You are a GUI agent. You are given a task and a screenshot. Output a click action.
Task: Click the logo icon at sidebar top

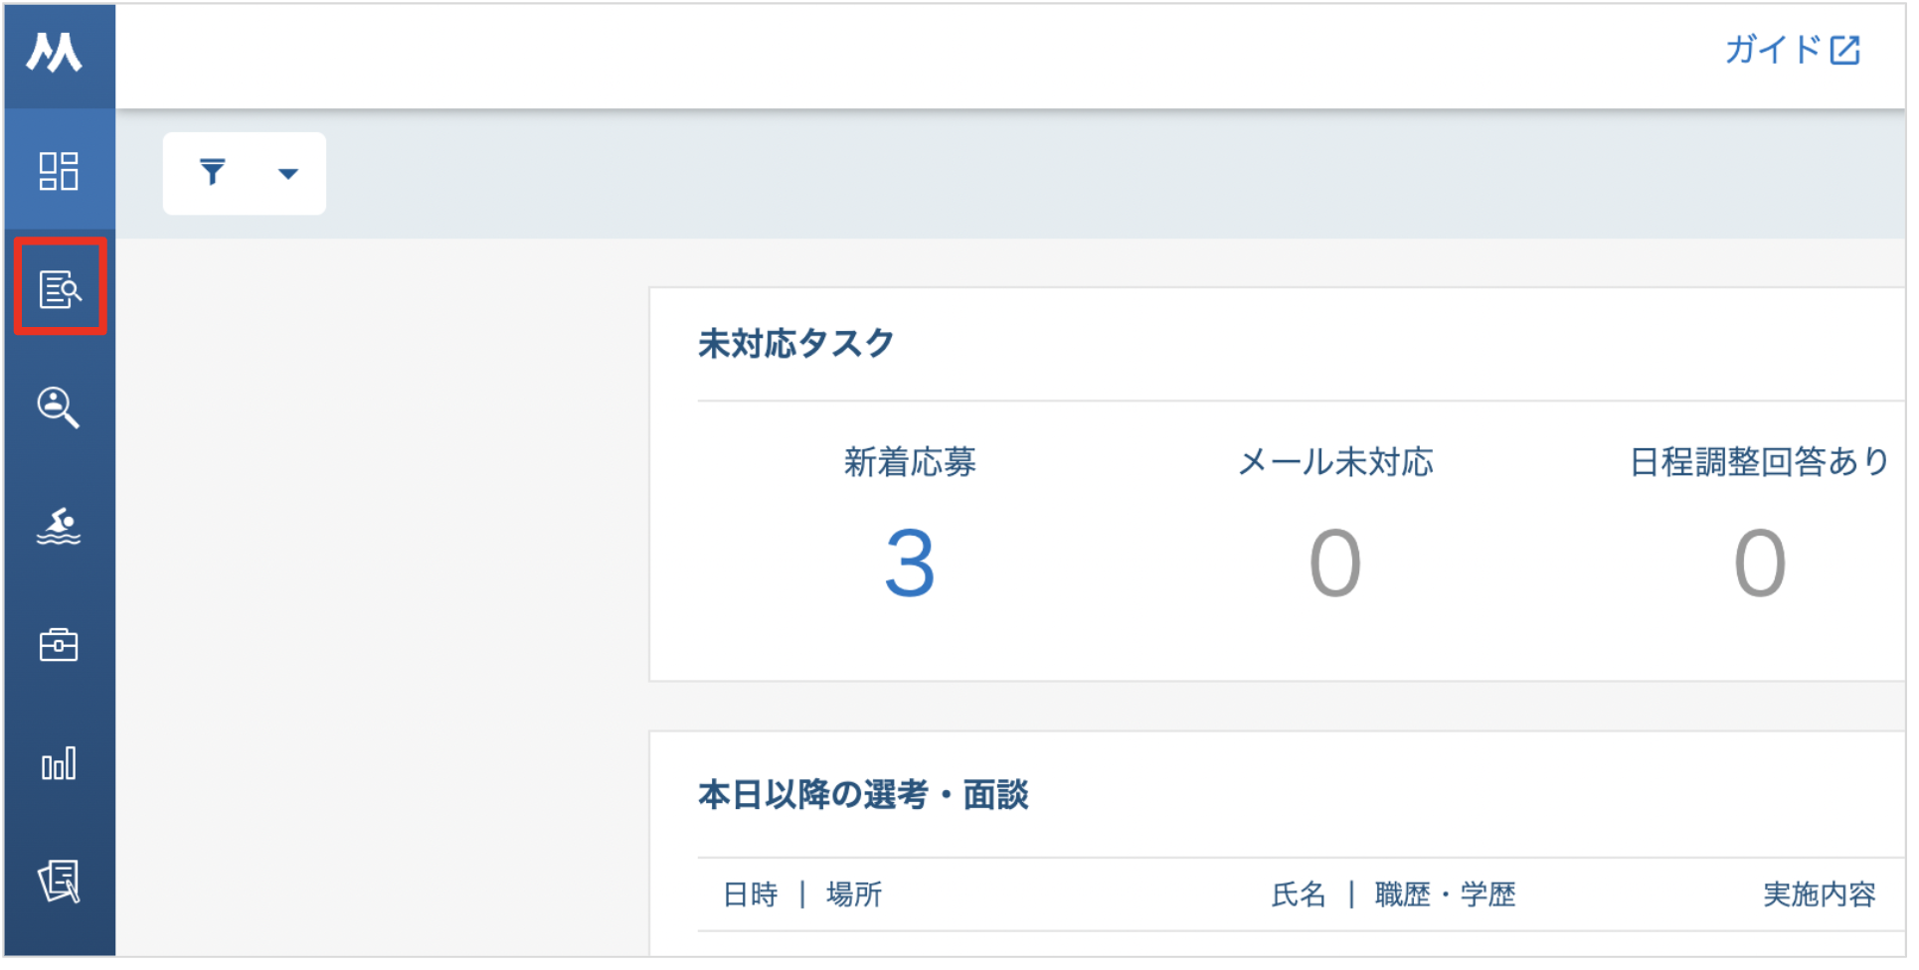point(54,52)
